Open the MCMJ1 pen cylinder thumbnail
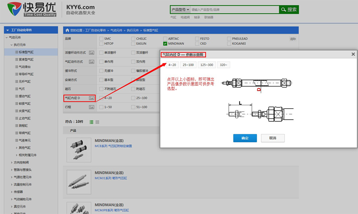 (x=79, y=182)
